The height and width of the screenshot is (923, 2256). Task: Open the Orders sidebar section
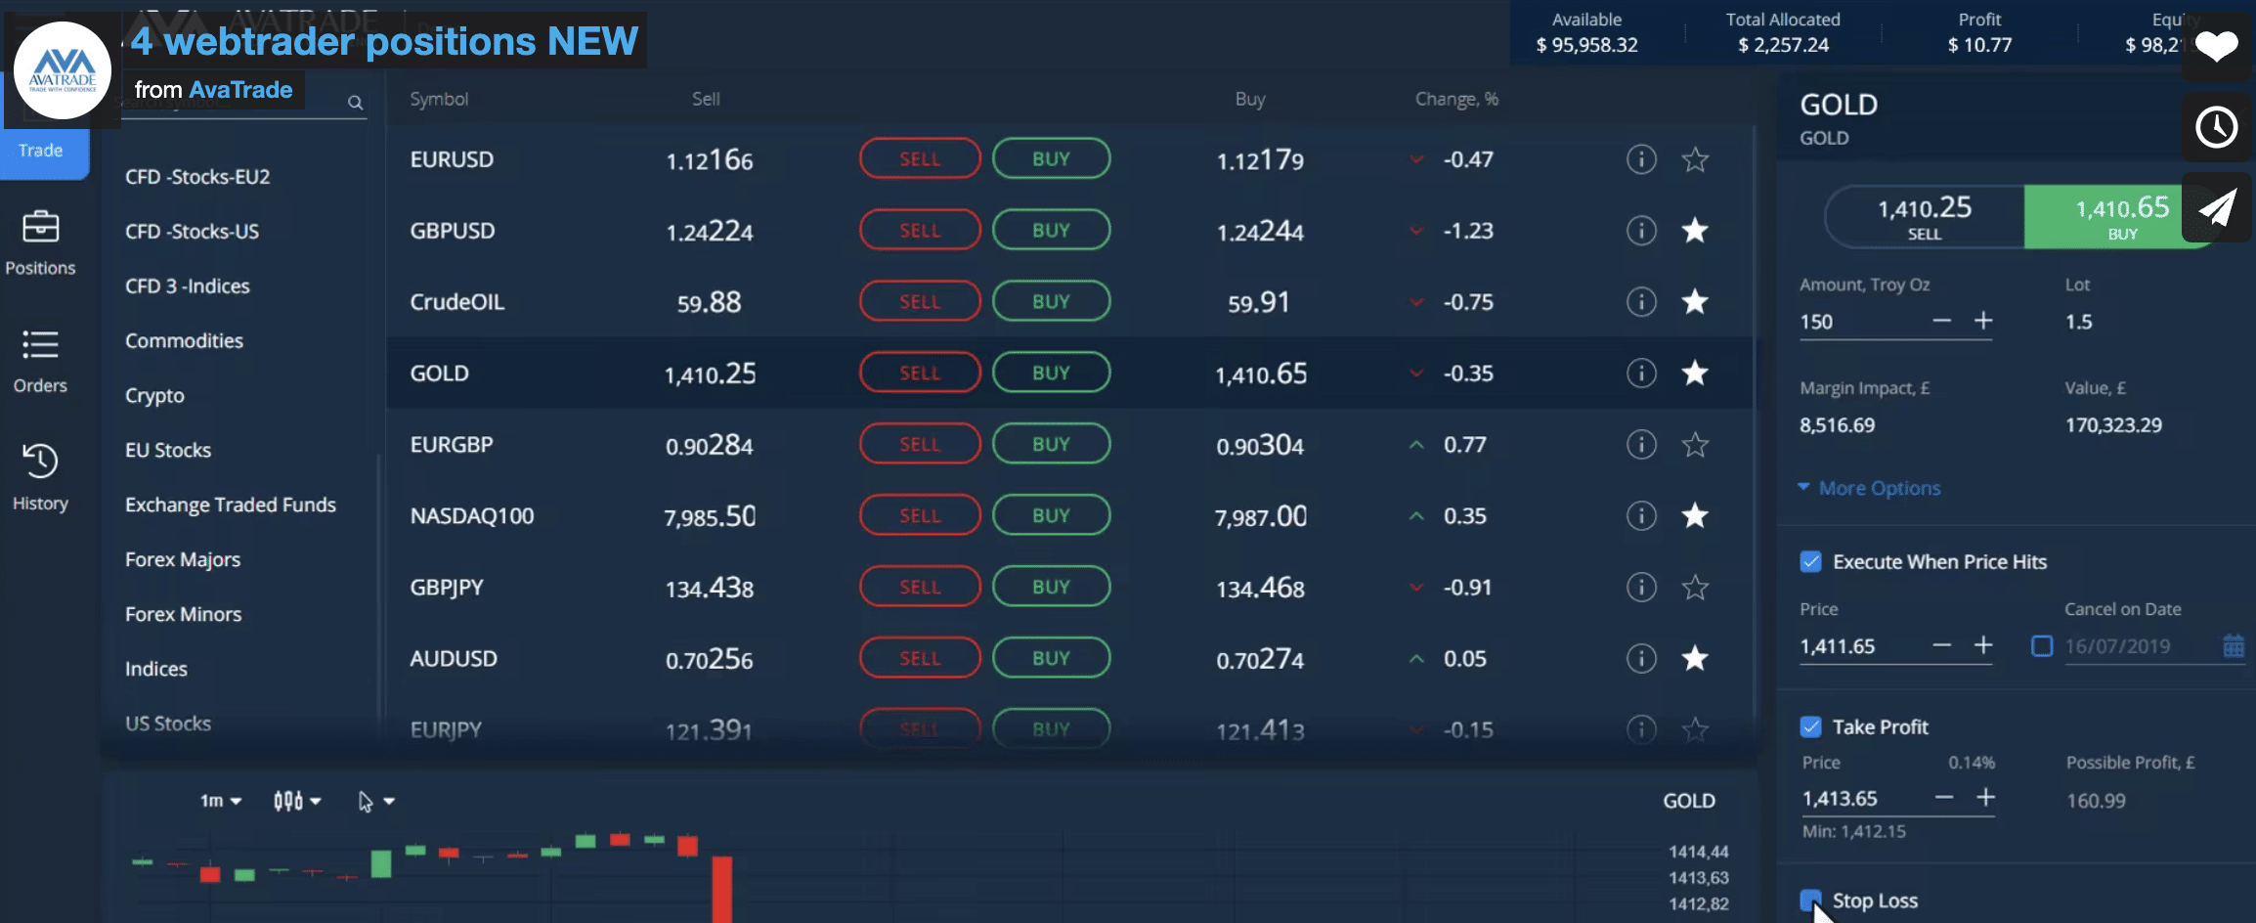tap(40, 361)
